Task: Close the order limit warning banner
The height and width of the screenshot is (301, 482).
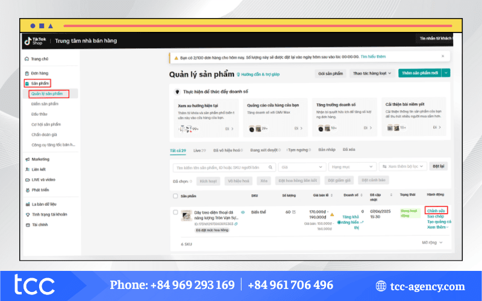Action: click(x=443, y=56)
